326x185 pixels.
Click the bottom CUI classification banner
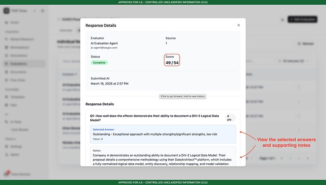click(x=163, y=183)
